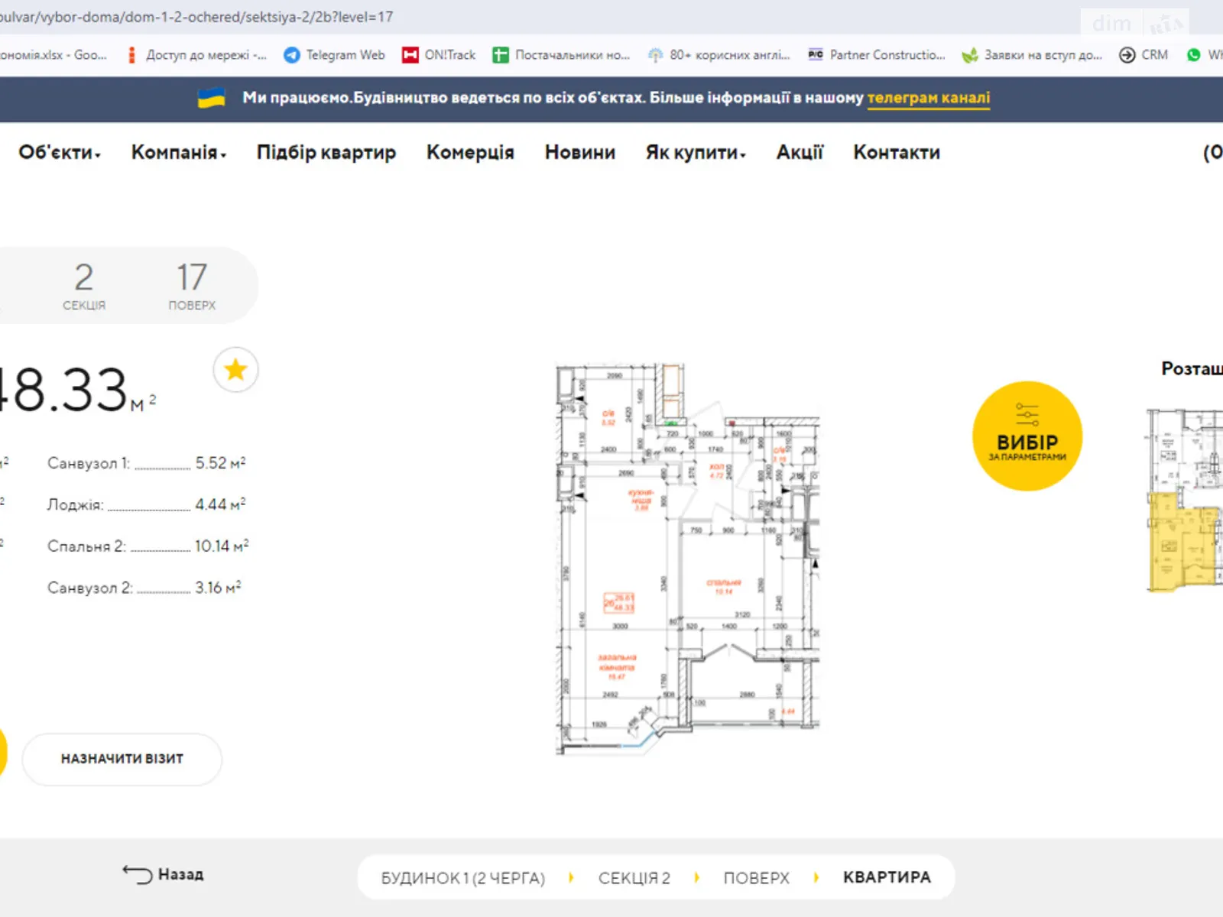Select Лоджія: 4.44 м² row

147,504
